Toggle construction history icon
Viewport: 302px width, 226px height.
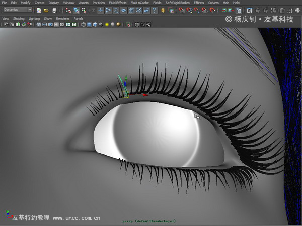click(239, 10)
